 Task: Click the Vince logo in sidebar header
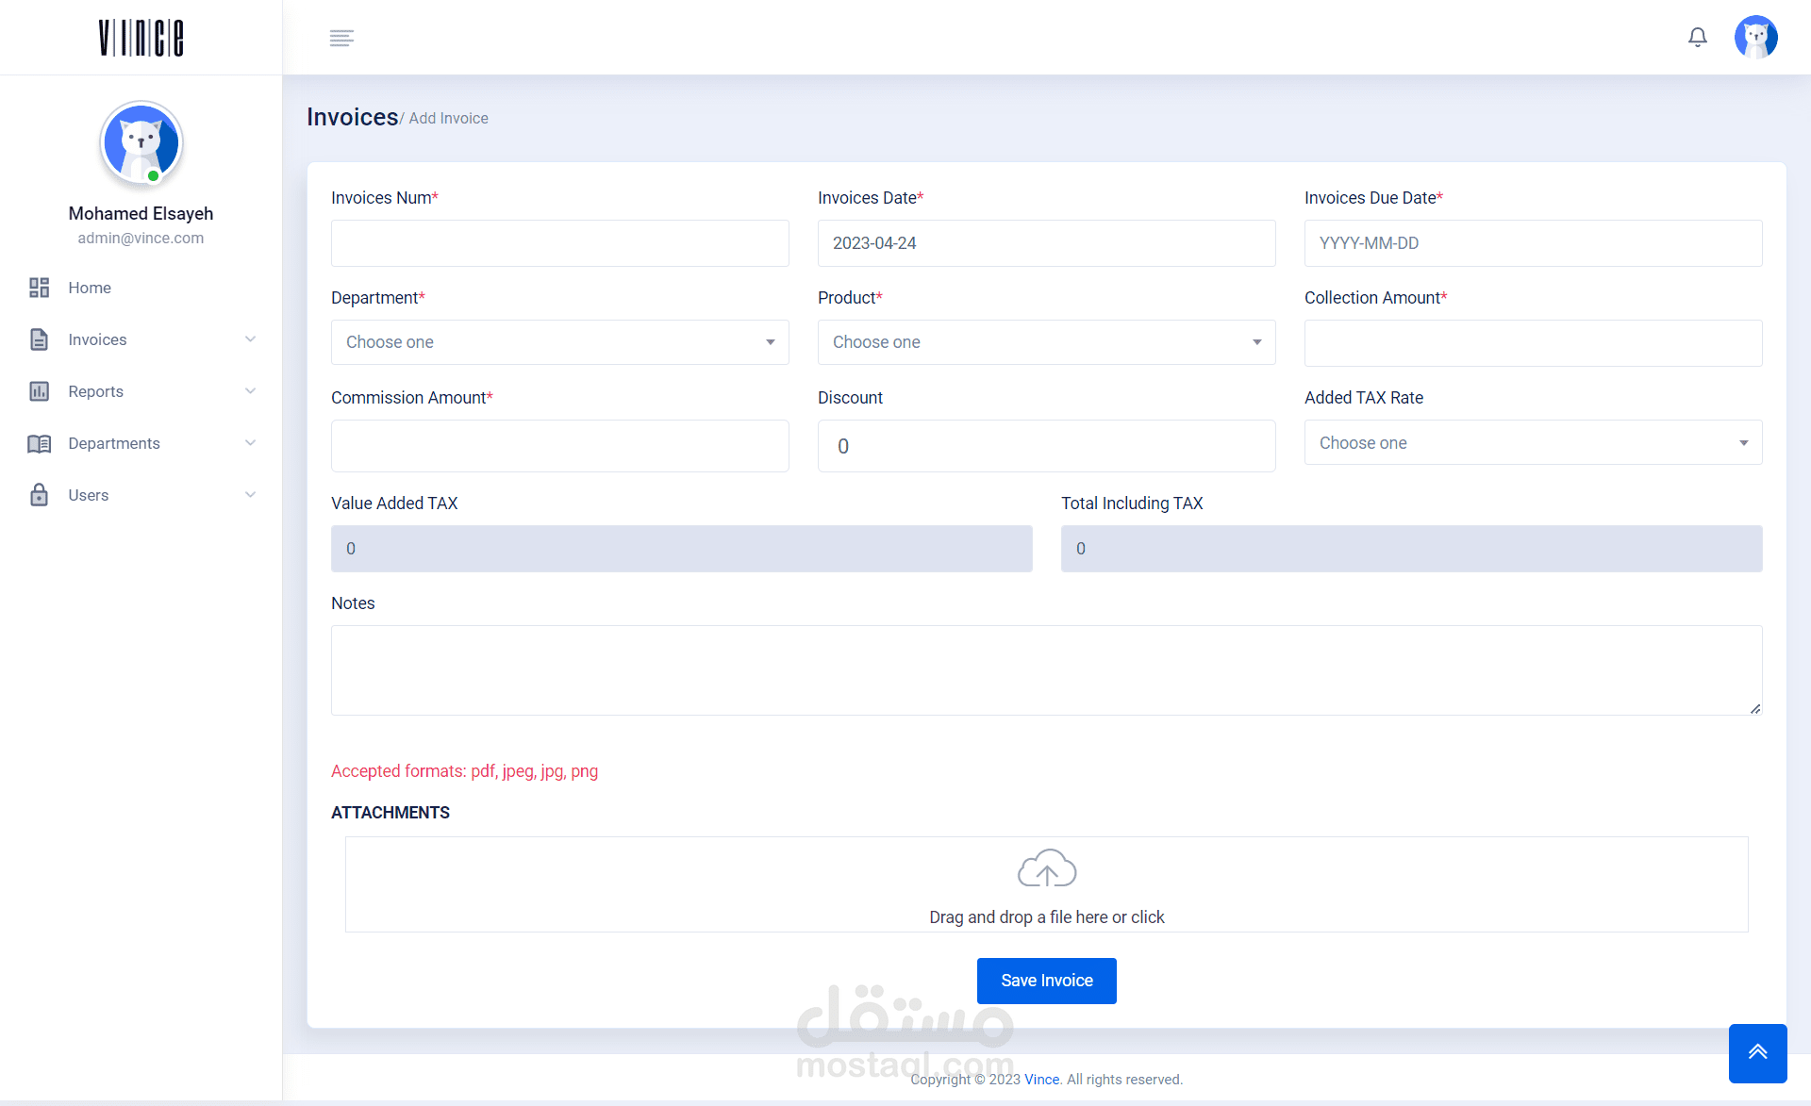[x=141, y=38]
